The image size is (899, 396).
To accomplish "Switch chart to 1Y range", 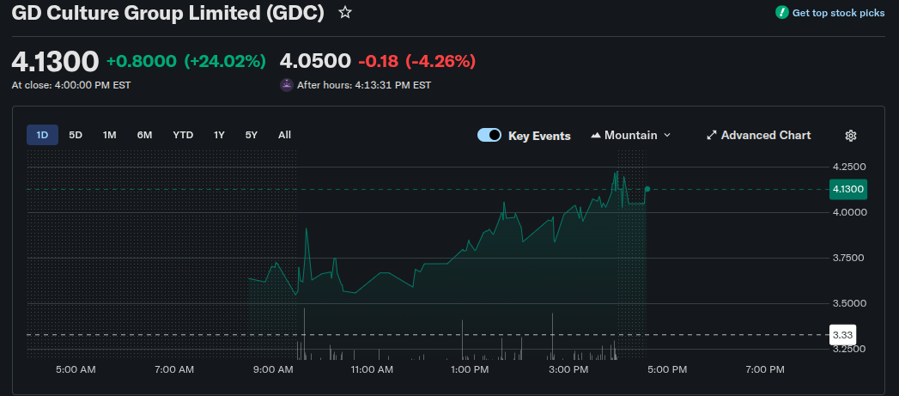I will [219, 135].
